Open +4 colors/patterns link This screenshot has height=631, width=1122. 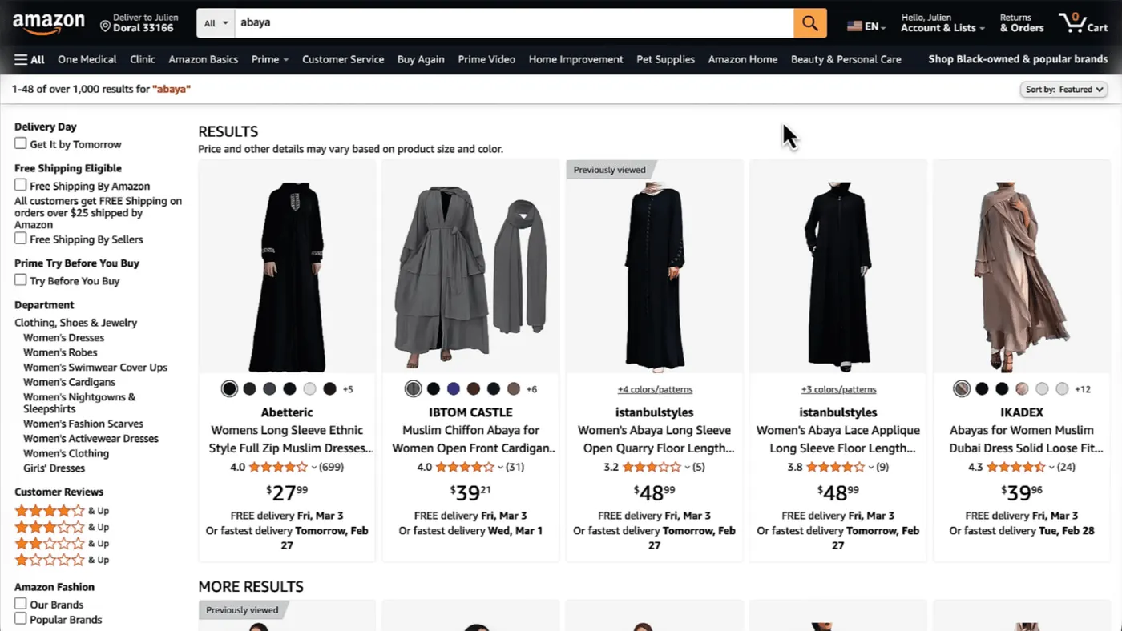point(655,390)
